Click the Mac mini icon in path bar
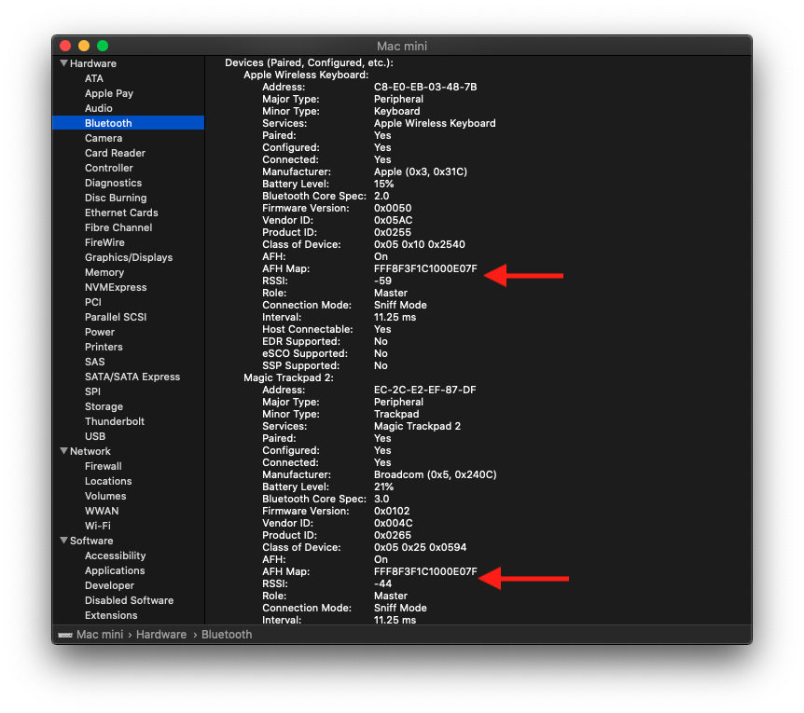The image size is (804, 713). click(65, 635)
